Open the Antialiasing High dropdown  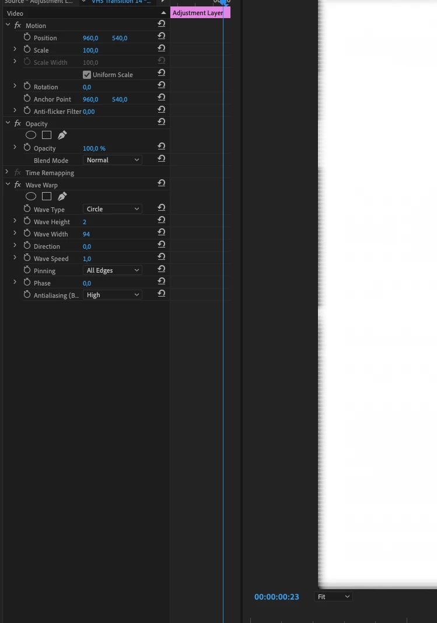point(113,295)
